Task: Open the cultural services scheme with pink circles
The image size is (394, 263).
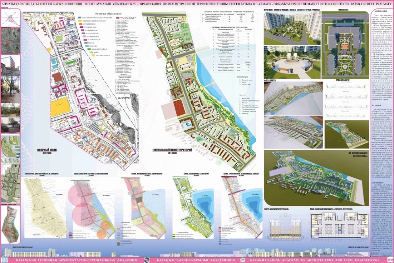Action: (x=92, y=208)
